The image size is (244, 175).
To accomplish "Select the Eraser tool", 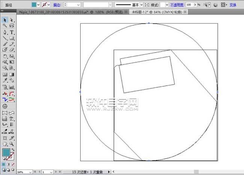I will tap(12, 50).
